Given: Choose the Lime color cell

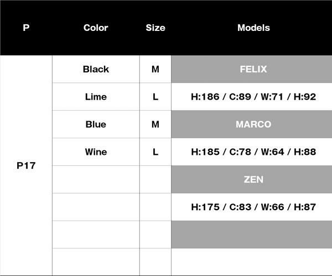Looking at the screenshot, I should click(x=96, y=97).
